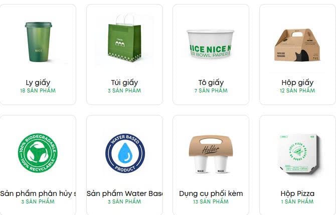Click the kraft cardboard box image
336x215 pixels.
click(297, 45)
